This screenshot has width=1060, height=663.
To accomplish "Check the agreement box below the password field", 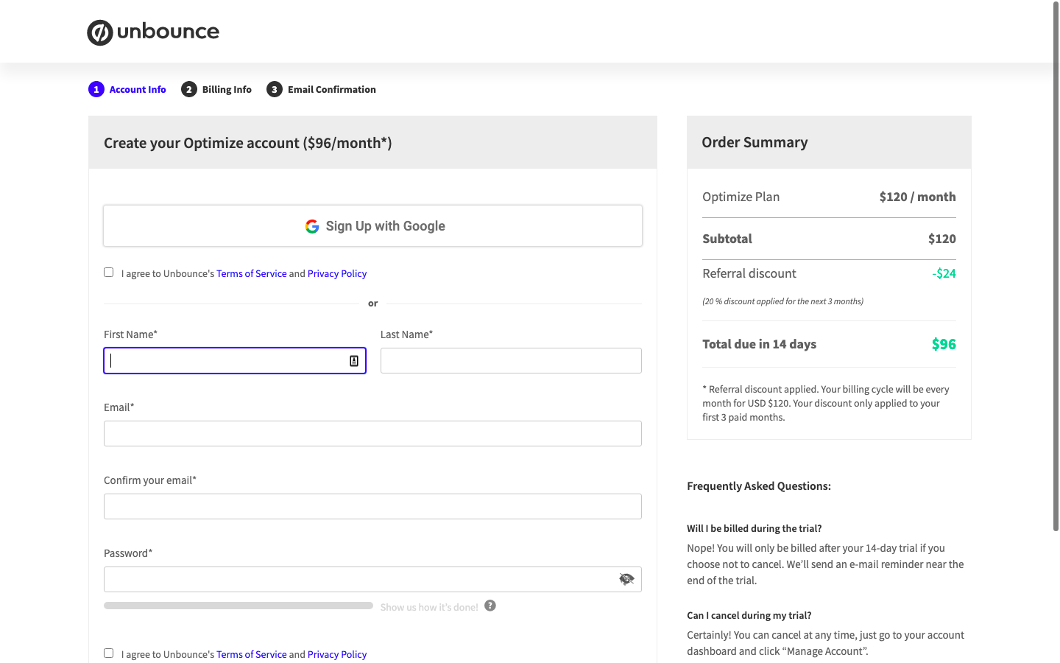I will (109, 653).
